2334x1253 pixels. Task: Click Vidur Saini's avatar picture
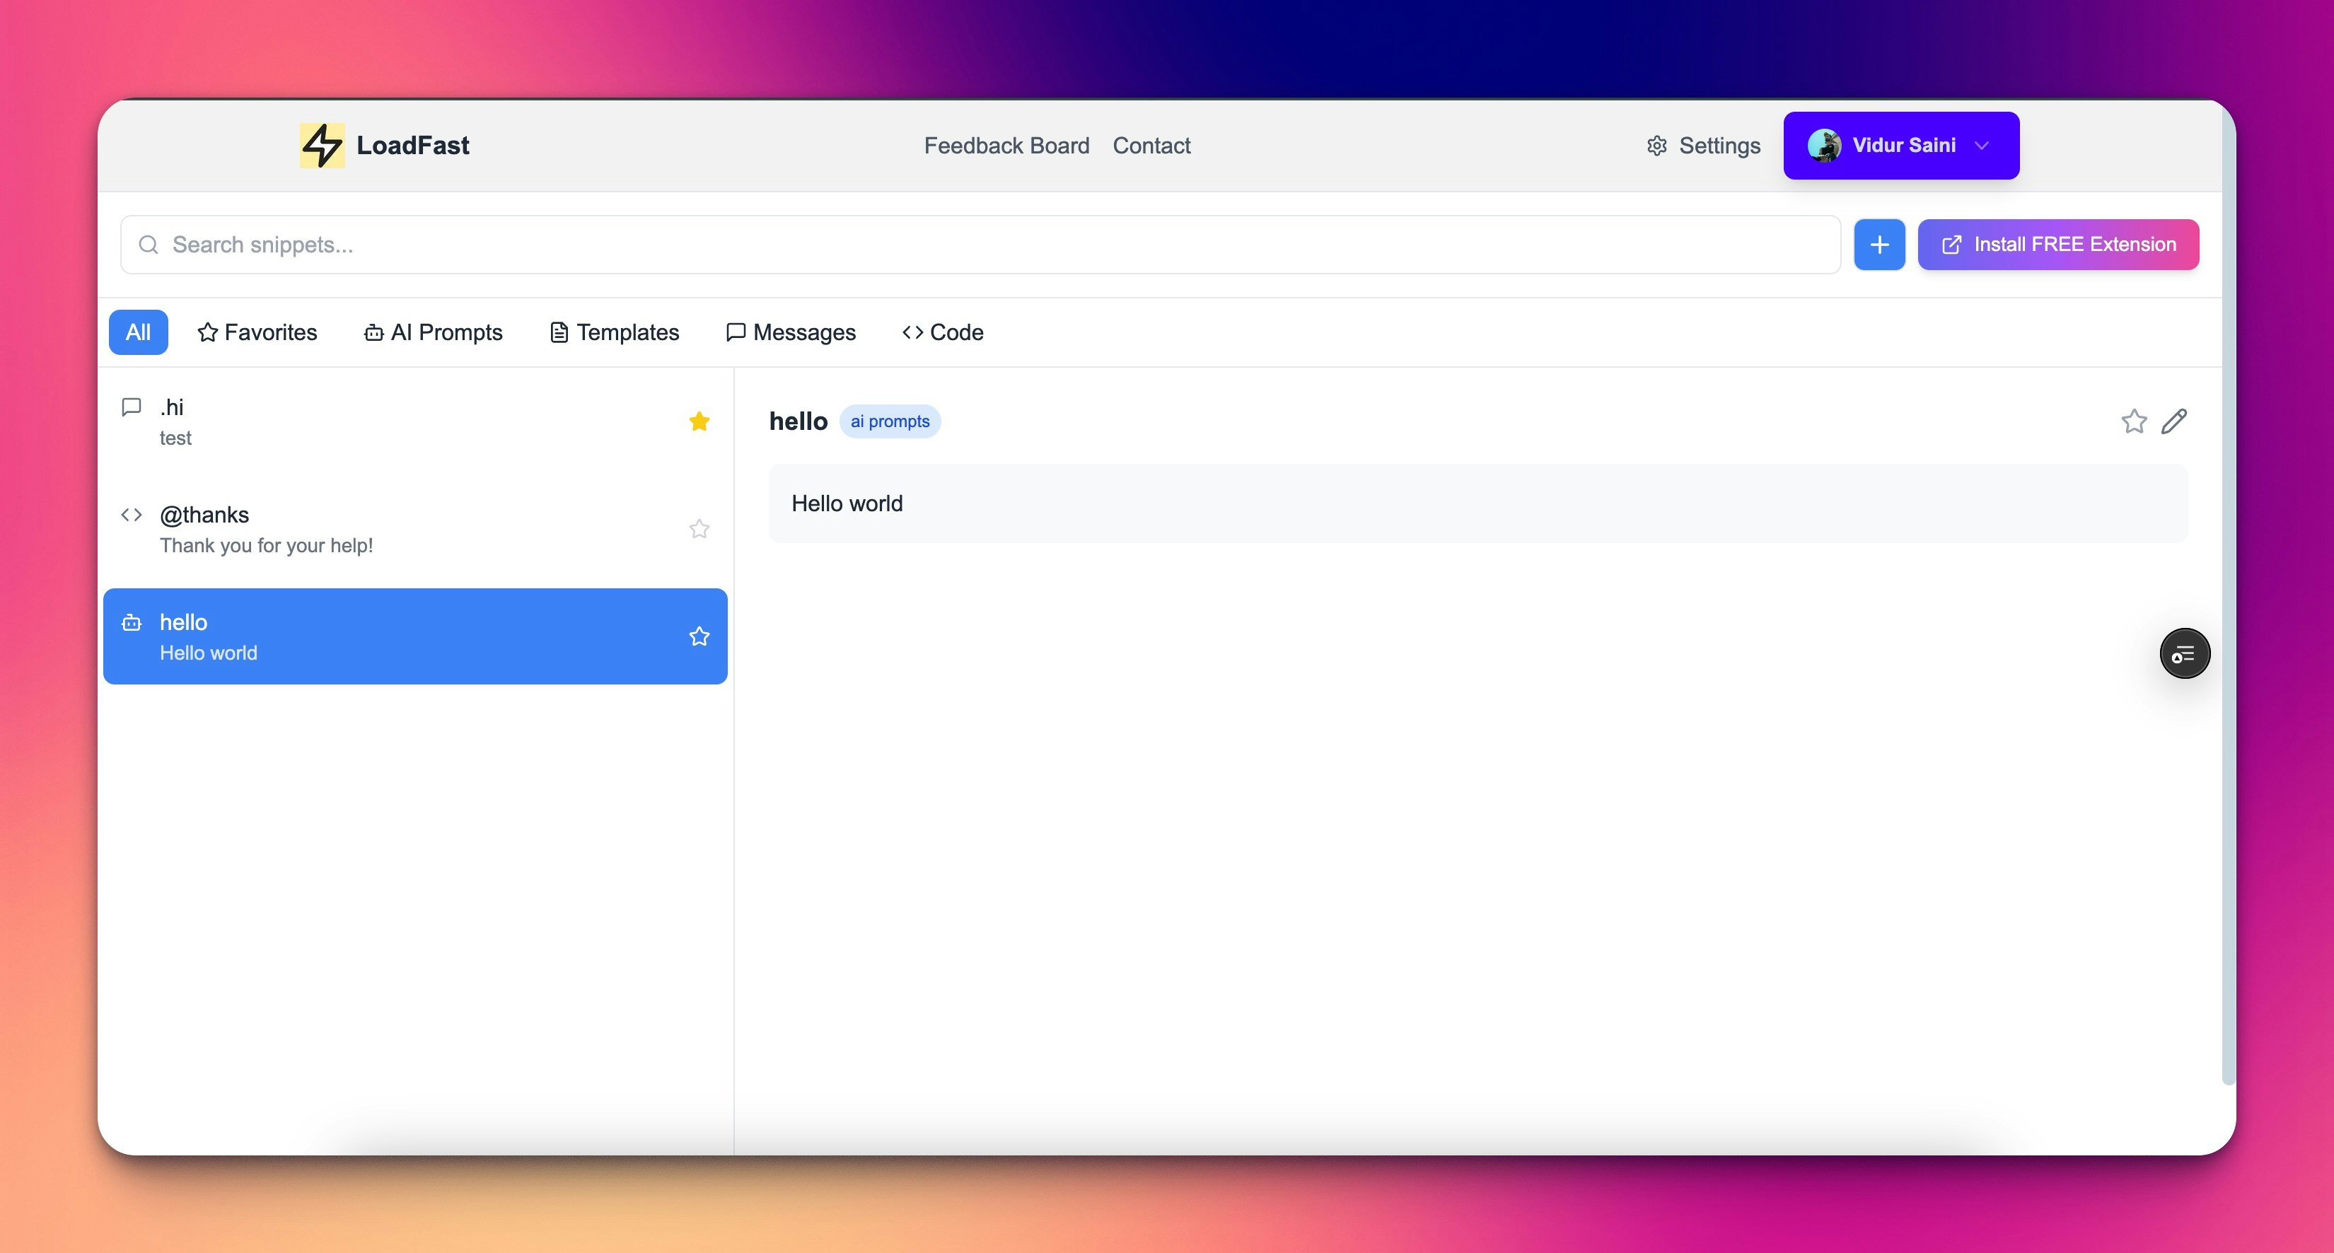pos(1824,145)
